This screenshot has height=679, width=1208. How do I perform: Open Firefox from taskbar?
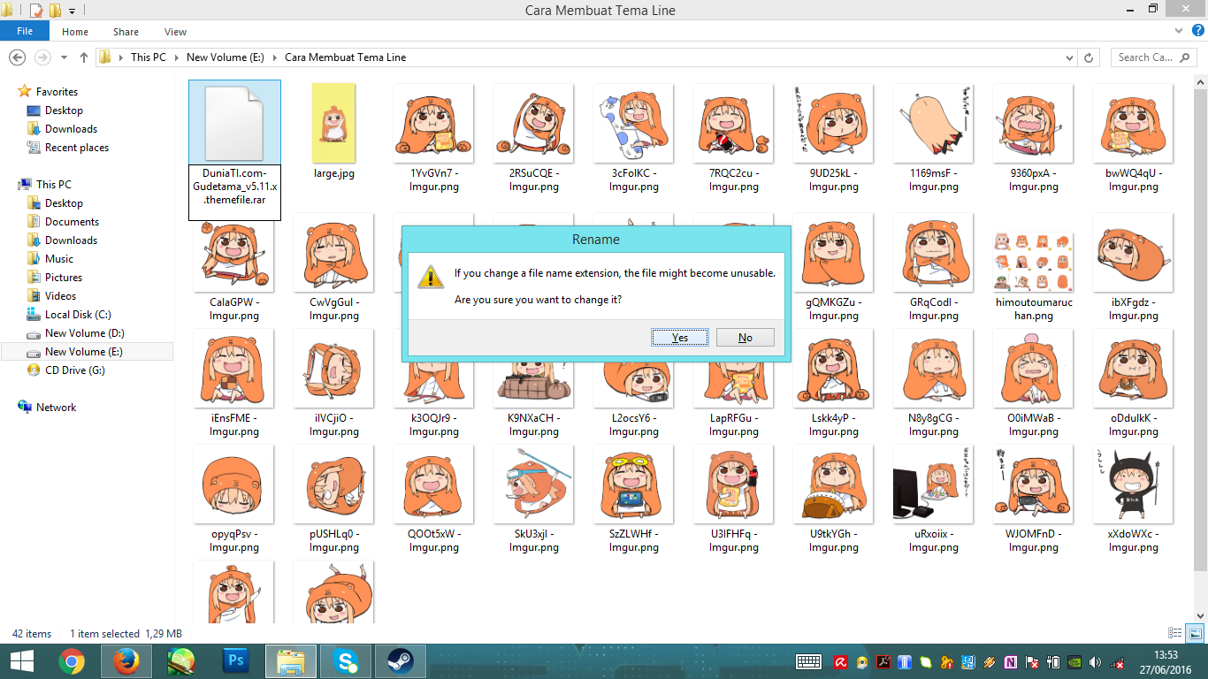point(126,661)
